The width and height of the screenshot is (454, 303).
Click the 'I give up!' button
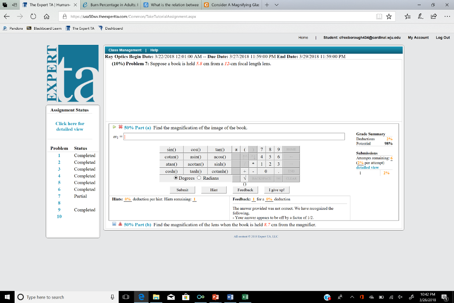pyautogui.click(x=277, y=190)
